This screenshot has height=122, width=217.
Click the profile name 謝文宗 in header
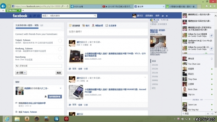[x=140, y=16]
